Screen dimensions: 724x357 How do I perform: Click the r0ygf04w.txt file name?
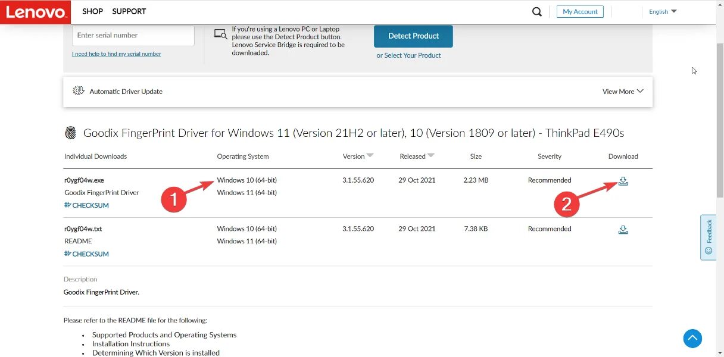click(83, 229)
